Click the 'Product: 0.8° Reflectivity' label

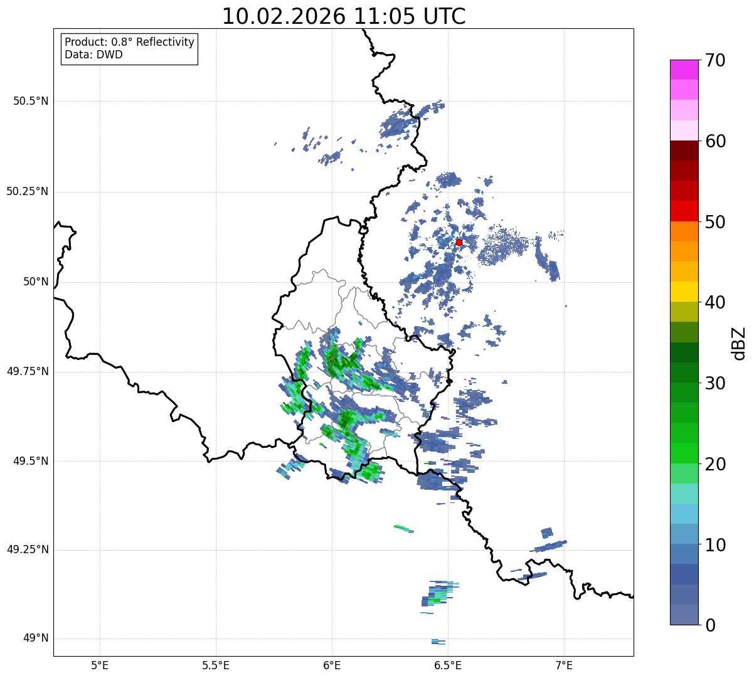pos(130,42)
